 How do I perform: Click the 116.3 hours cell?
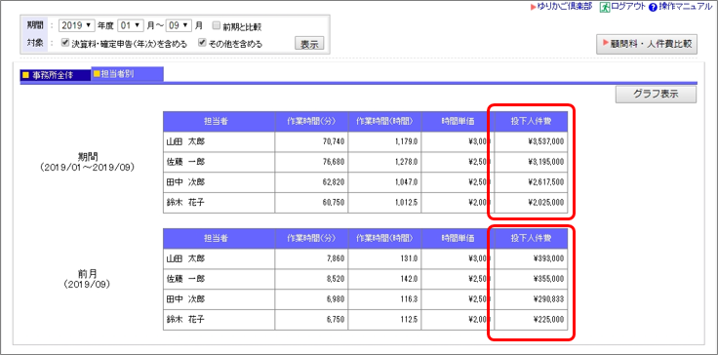click(x=384, y=299)
